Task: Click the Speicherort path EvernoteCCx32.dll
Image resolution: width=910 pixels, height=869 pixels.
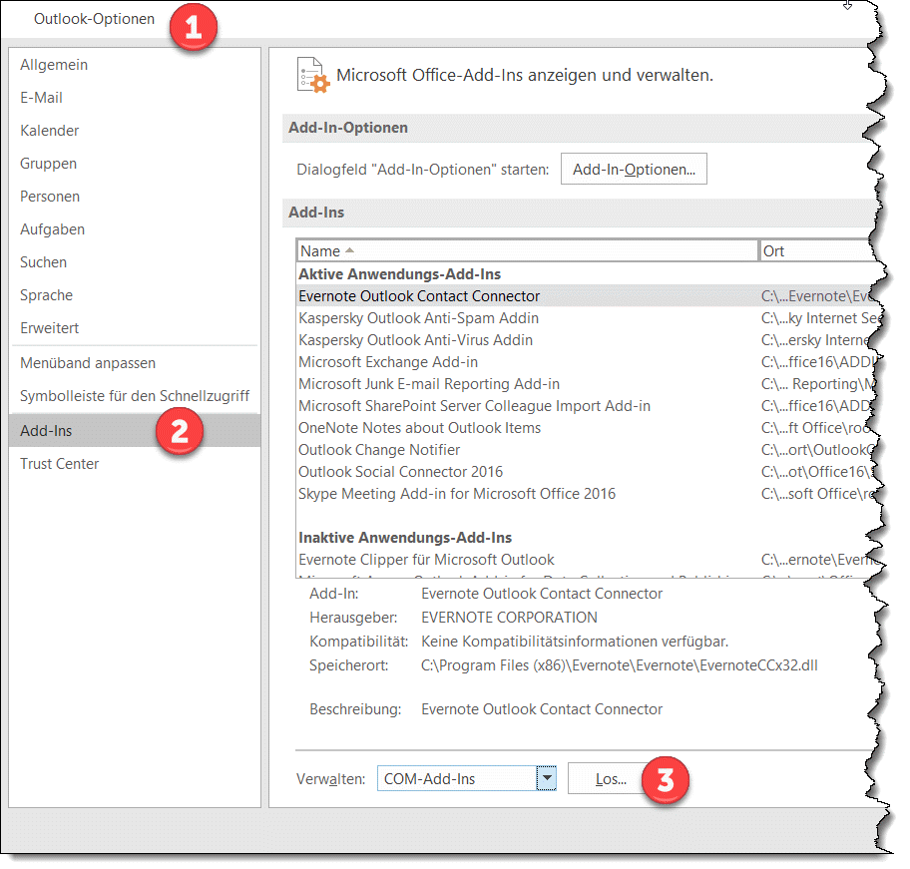Action: point(620,665)
